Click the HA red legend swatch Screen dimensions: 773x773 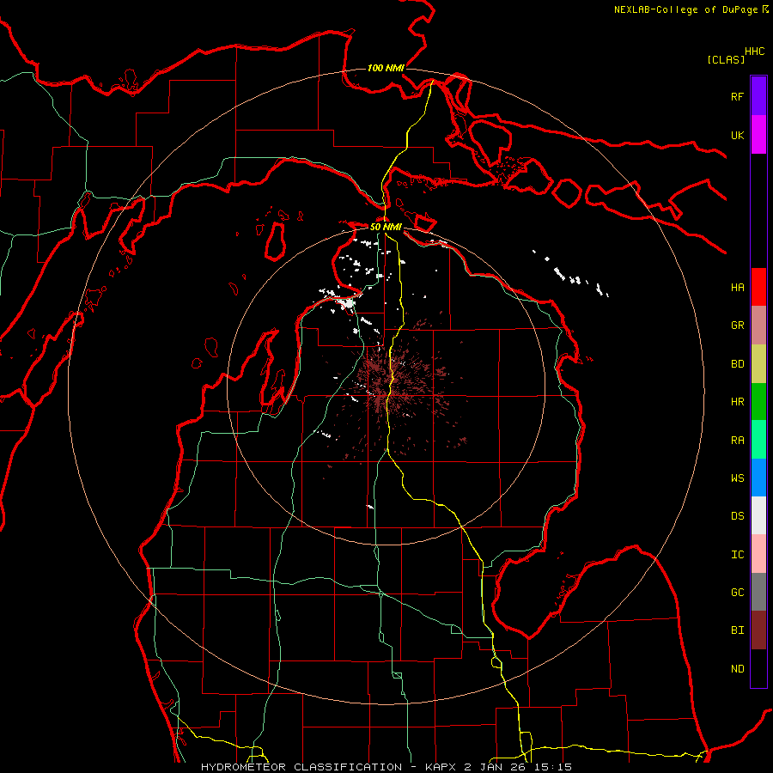coord(758,287)
